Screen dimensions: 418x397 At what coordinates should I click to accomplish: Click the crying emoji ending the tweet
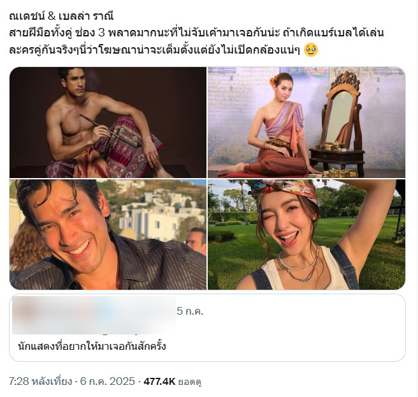[311, 50]
